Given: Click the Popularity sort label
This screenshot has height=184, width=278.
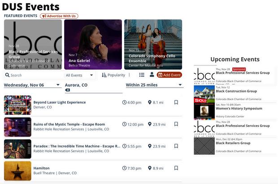Looking at the screenshot, I should click(x=116, y=75).
